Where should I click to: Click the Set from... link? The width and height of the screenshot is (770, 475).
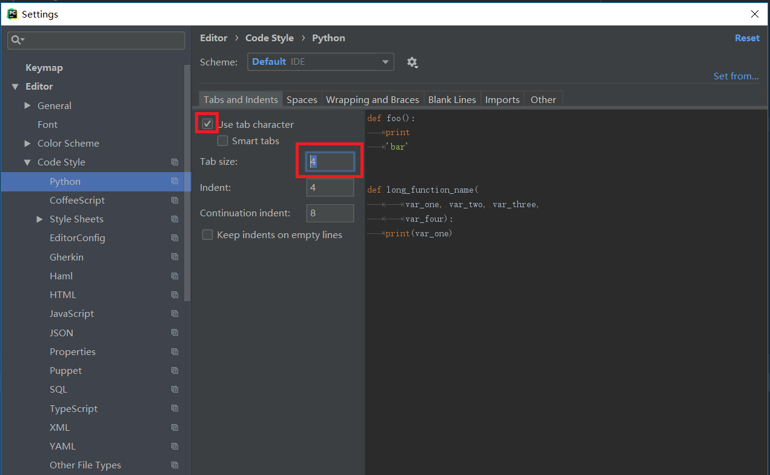click(x=736, y=76)
